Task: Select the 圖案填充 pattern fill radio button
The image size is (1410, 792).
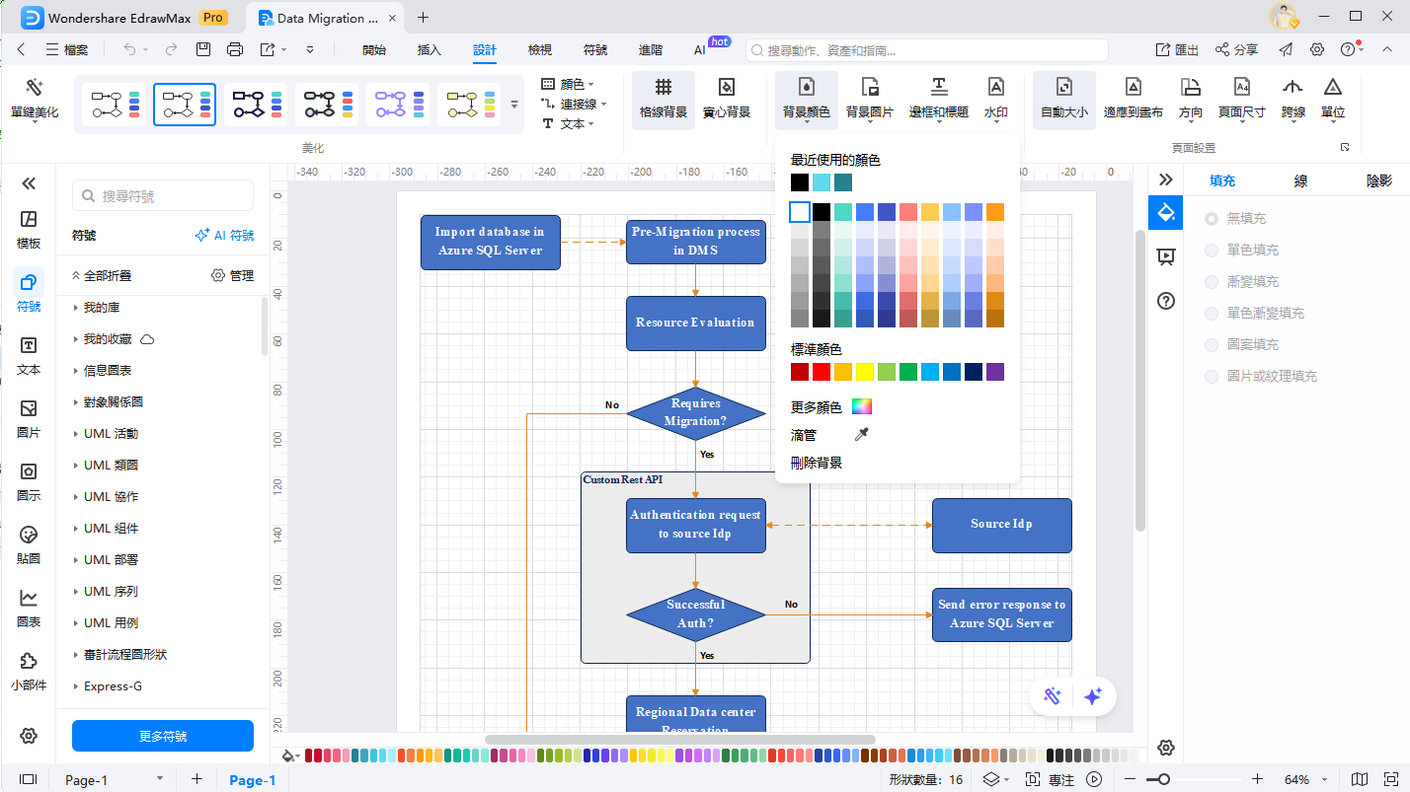Action: click(1212, 345)
